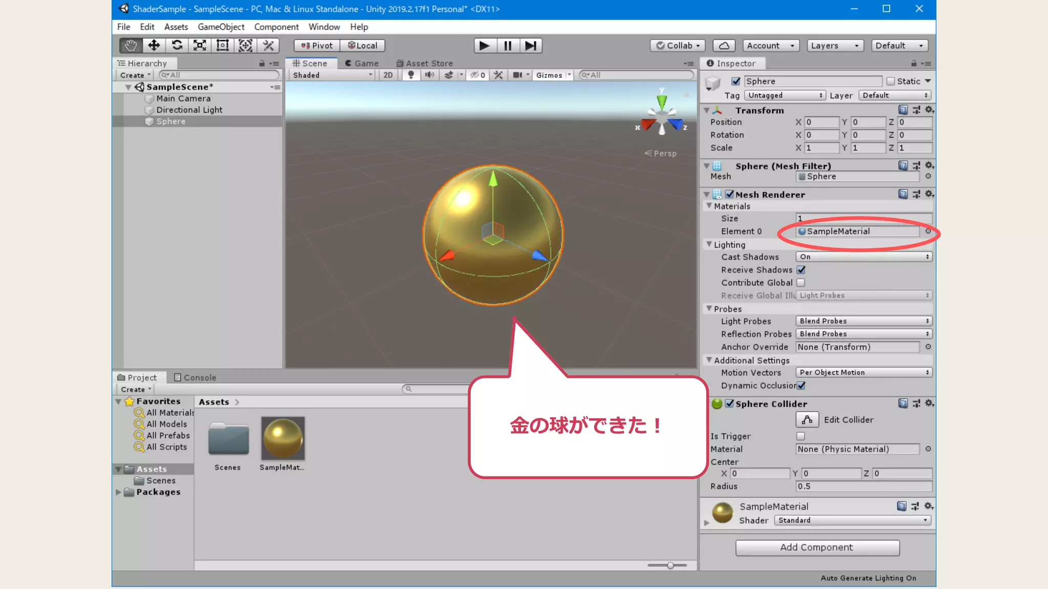Open the GameObject menu

[221, 27]
